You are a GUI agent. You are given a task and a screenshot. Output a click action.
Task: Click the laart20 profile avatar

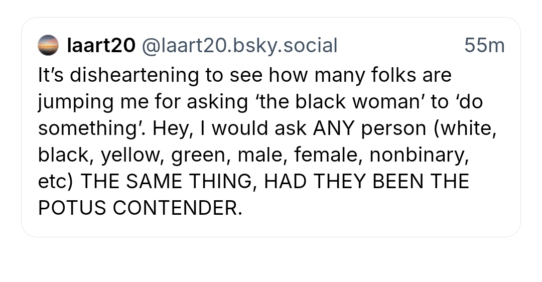click(48, 46)
